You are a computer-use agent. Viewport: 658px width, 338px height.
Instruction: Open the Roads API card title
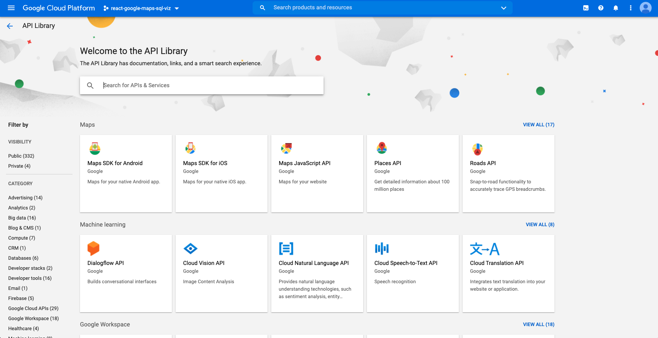point(483,163)
